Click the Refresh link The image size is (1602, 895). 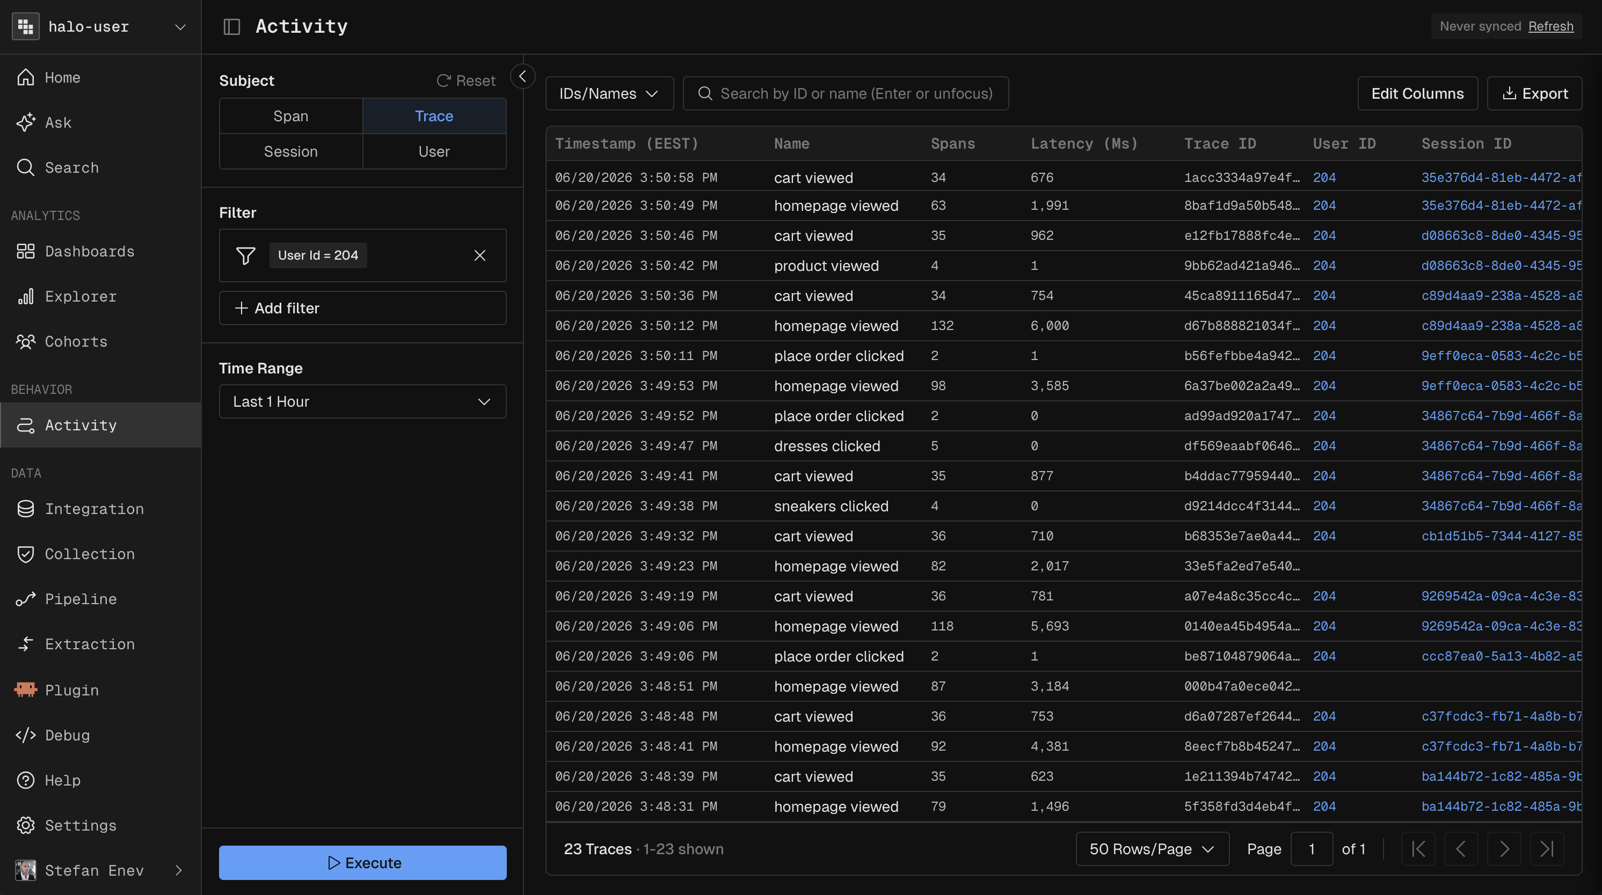pos(1550,26)
